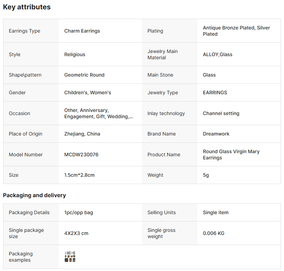Viewport: 284px width, 271px height.
Task: Click the Single item selling units value
Action: coord(215,212)
